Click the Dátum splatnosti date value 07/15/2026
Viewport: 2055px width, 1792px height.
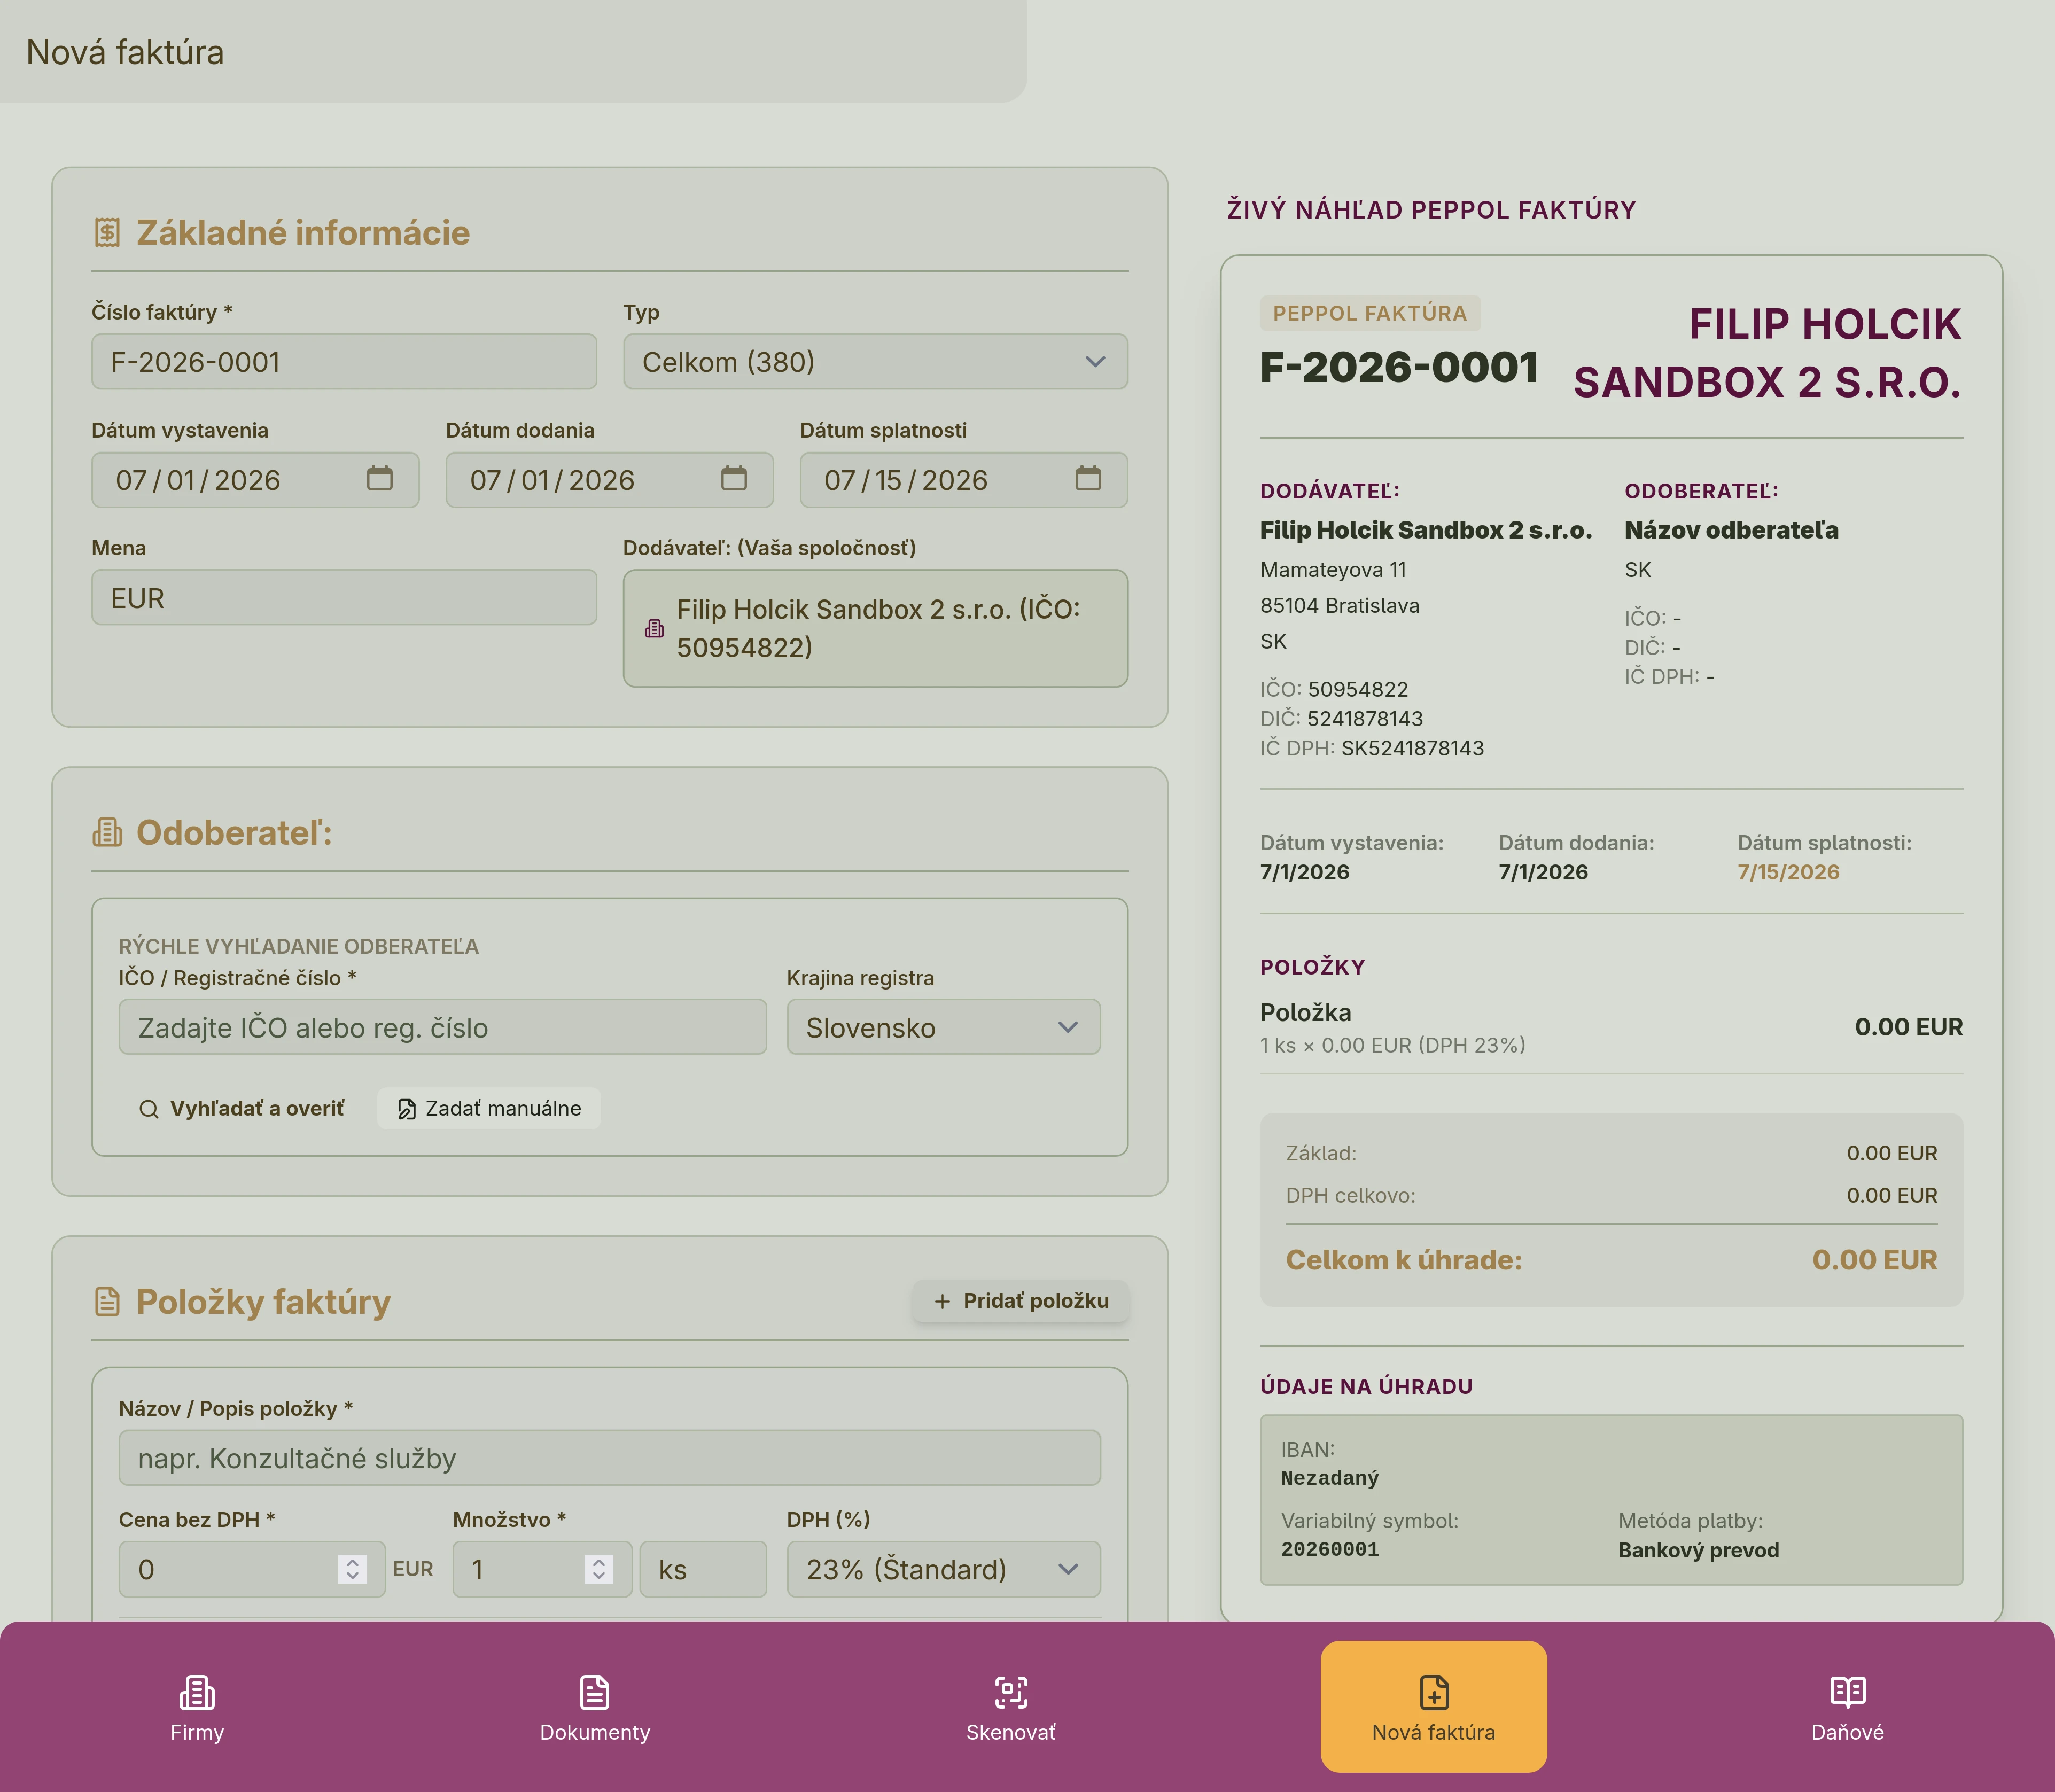pyautogui.click(x=905, y=480)
